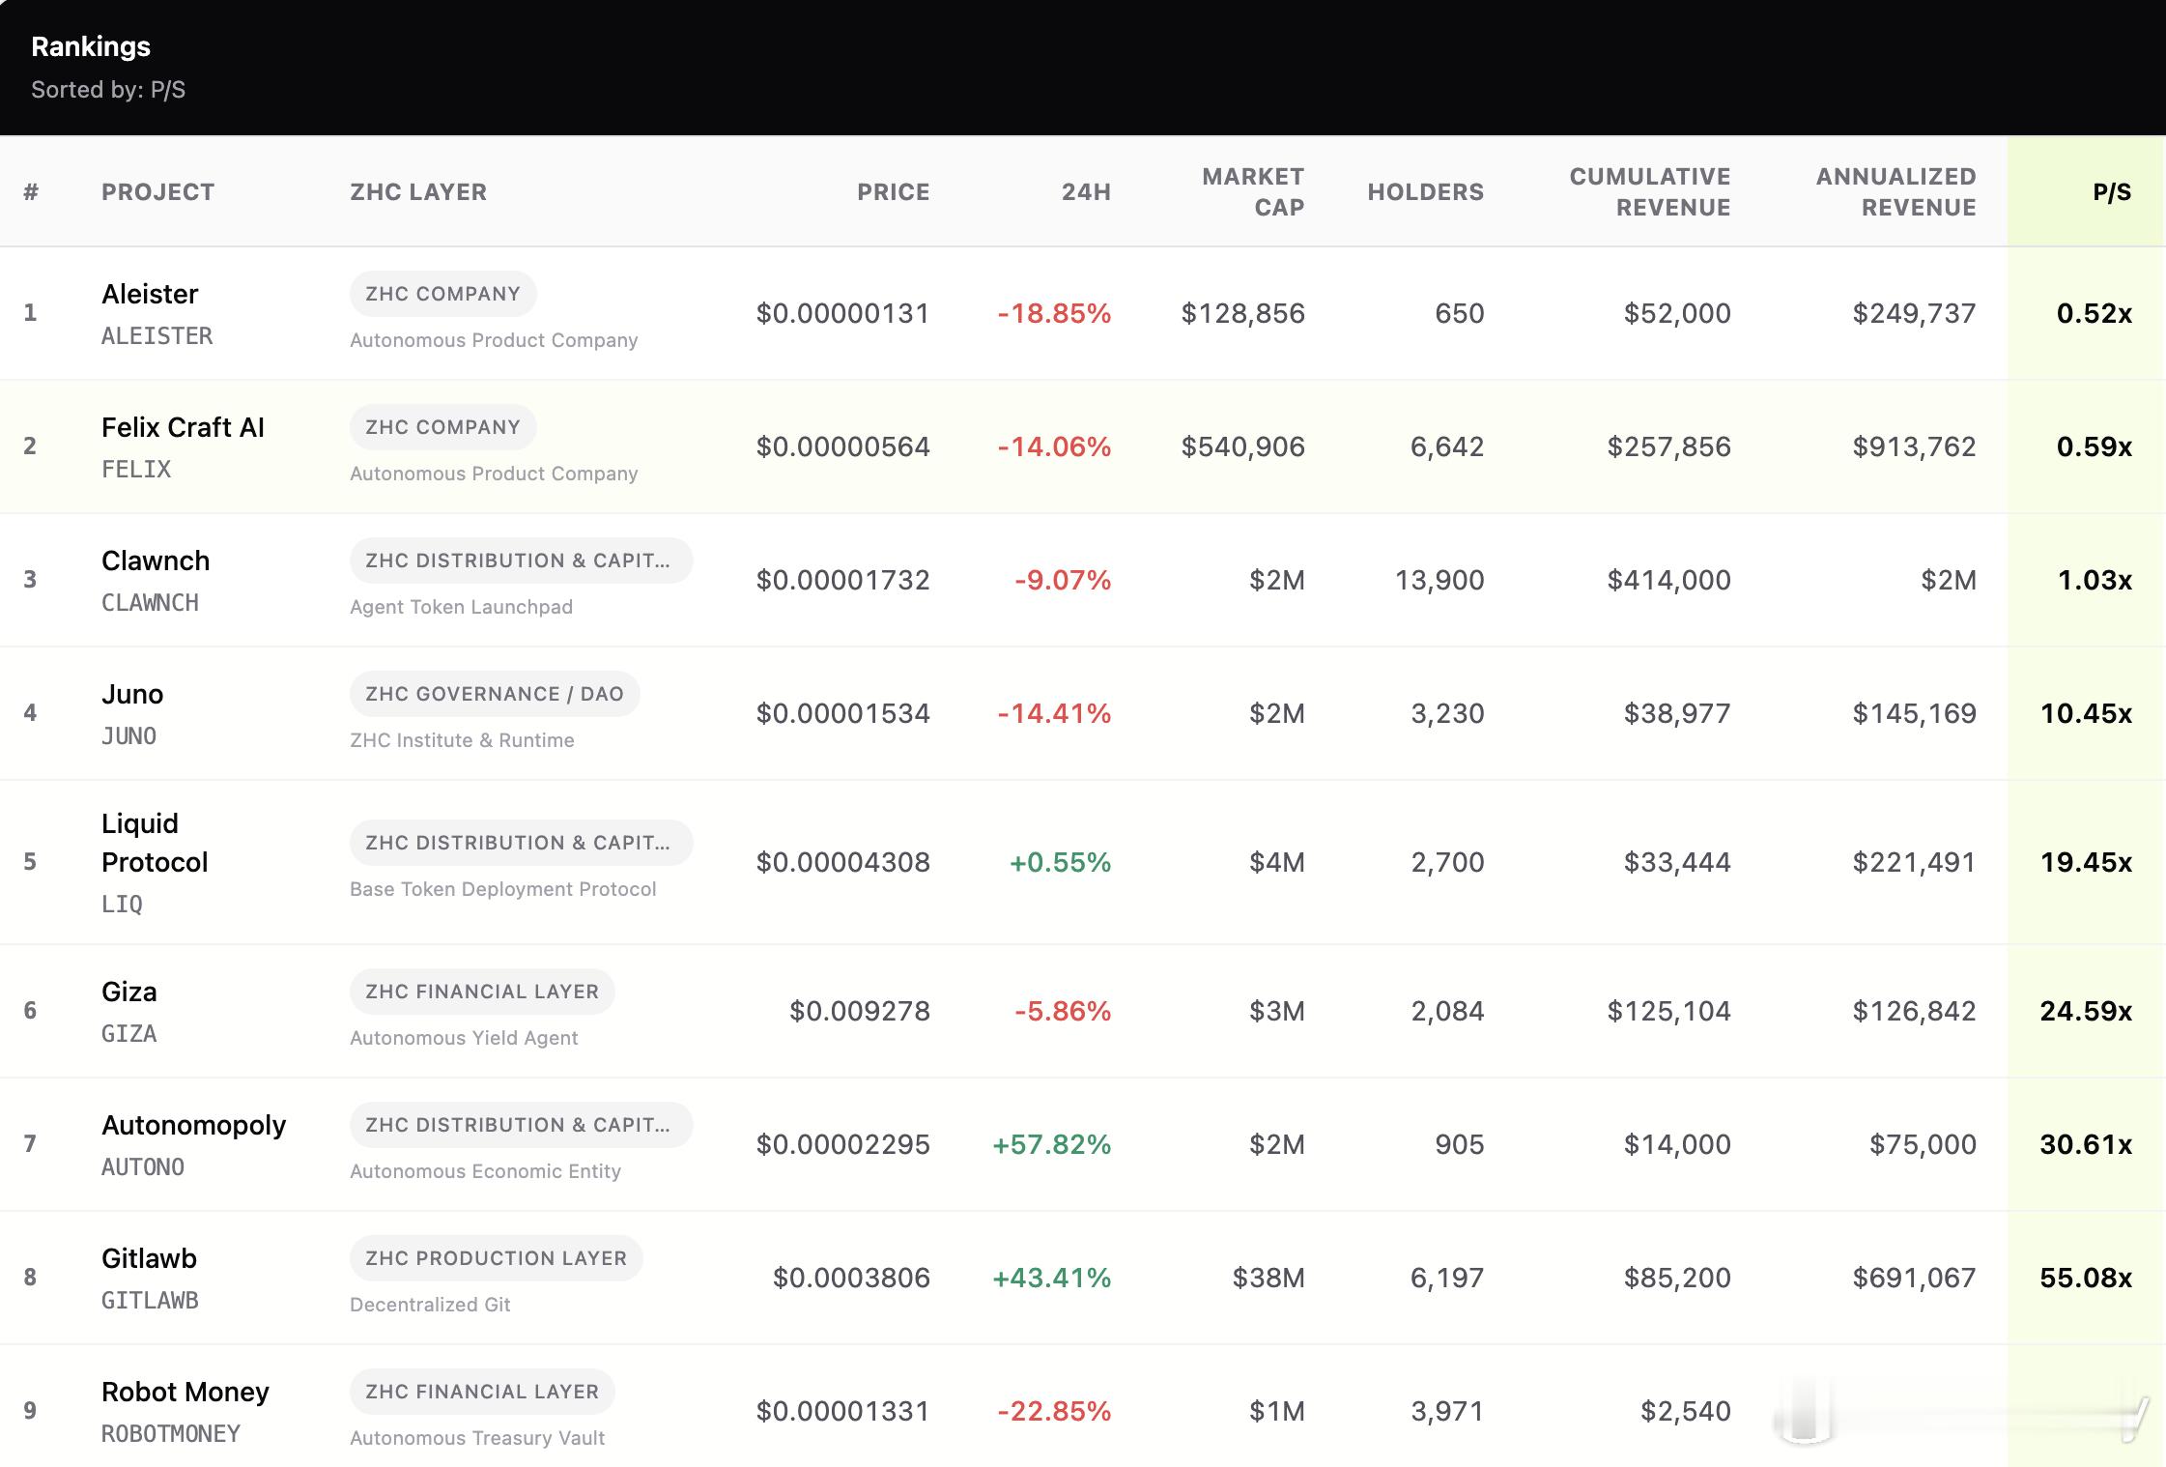Click the $75,000 annualized revenue
The height and width of the screenshot is (1467, 2166).
[1923, 1144]
